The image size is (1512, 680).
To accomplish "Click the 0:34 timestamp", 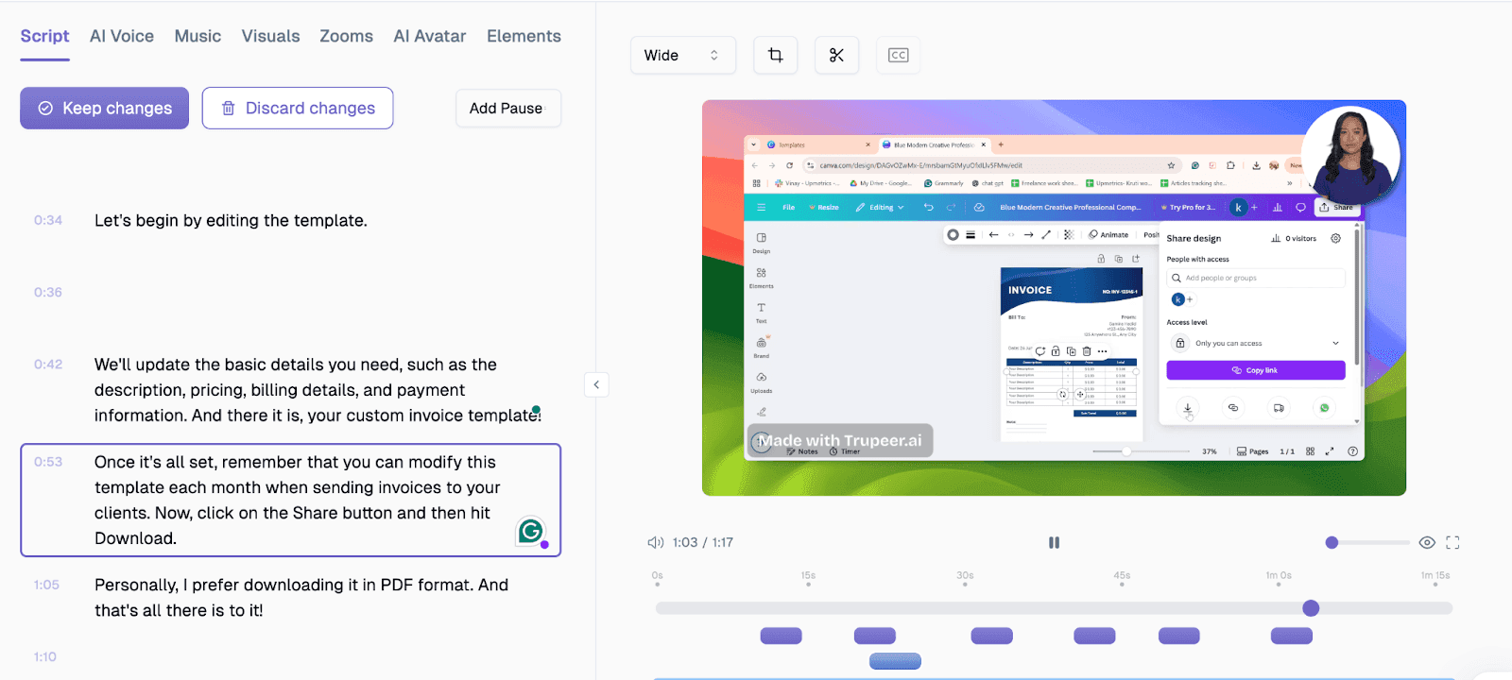I will (x=48, y=220).
